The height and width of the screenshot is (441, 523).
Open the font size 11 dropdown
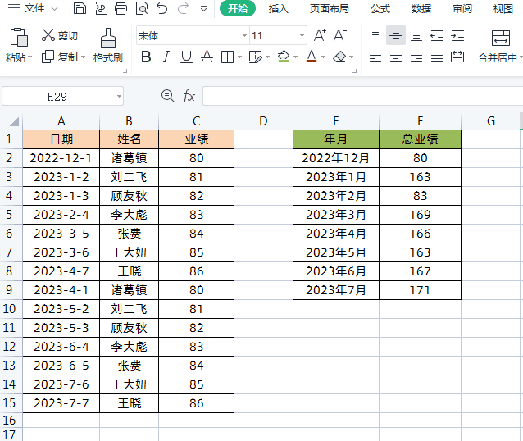[x=302, y=35]
